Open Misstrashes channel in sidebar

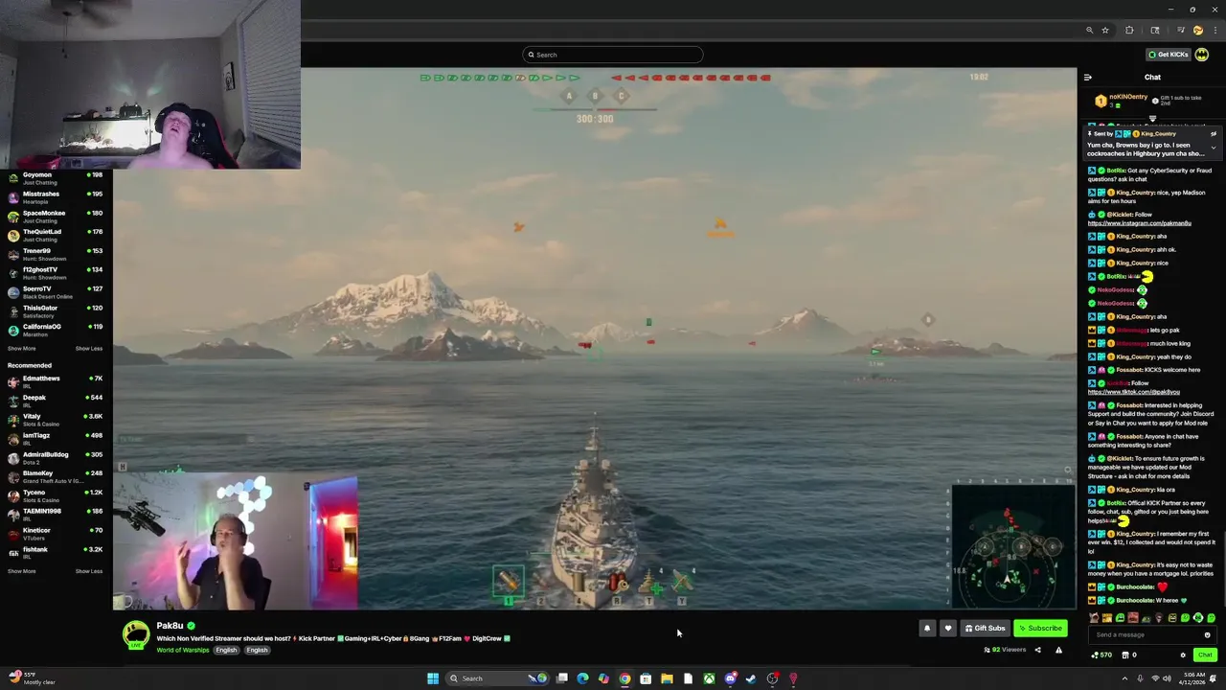[x=56, y=197]
